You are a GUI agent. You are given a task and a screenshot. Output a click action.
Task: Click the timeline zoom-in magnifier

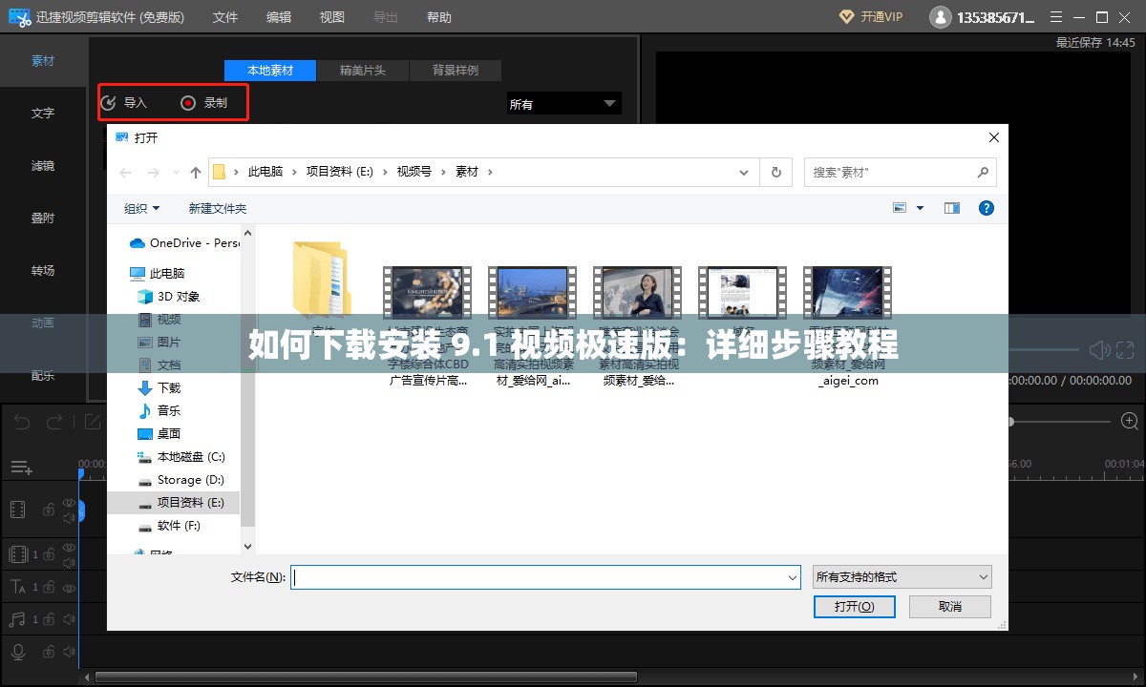tap(1130, 421)
